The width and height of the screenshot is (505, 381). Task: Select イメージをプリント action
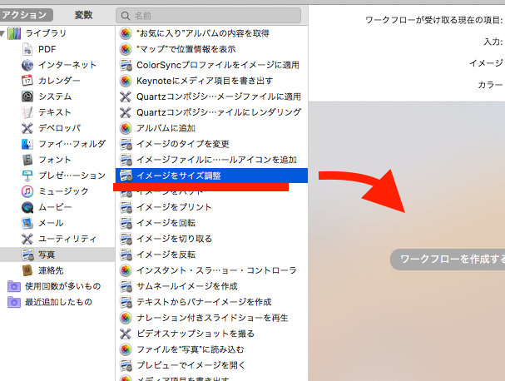211,207
